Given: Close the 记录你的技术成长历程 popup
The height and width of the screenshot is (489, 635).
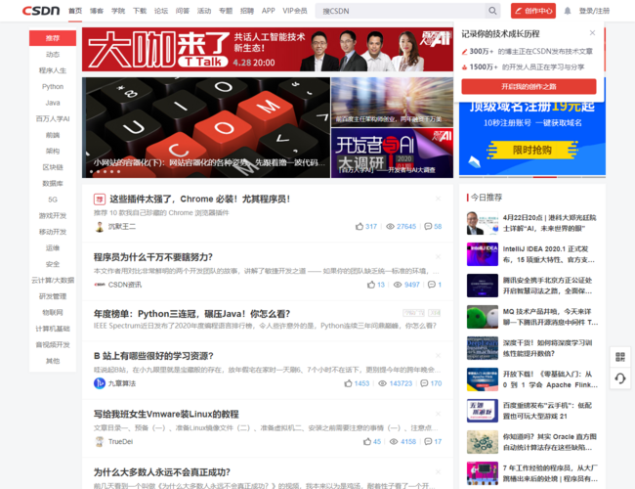Looking at the screenshot, I should coord(592,32).
